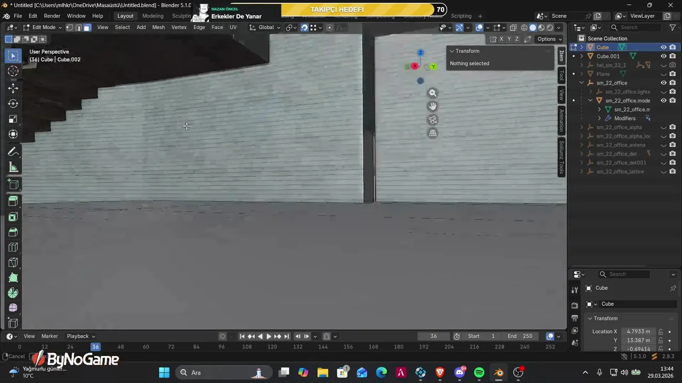The image size is (682, 383).
Task: Switch to the Modeling workspace tab
Action: point(153,16)
